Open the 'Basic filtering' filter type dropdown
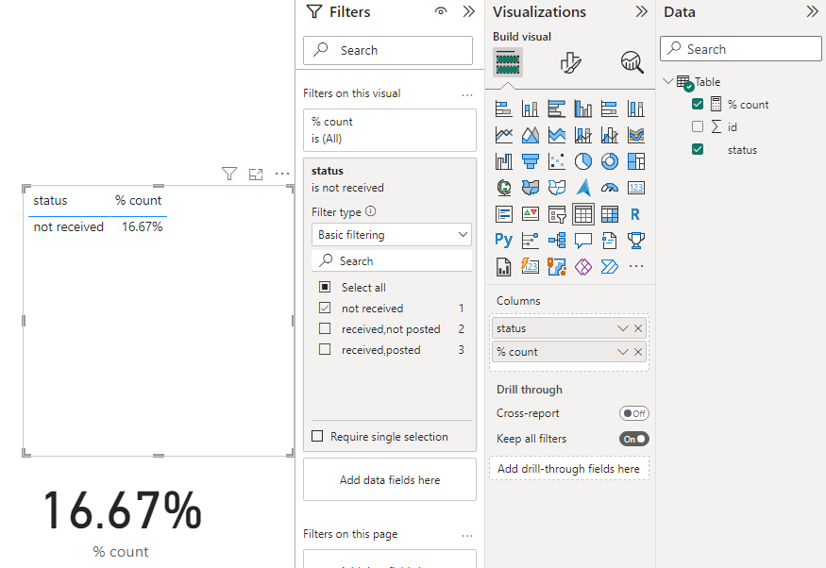Screen dimensions: 826x568 (392, 235)
